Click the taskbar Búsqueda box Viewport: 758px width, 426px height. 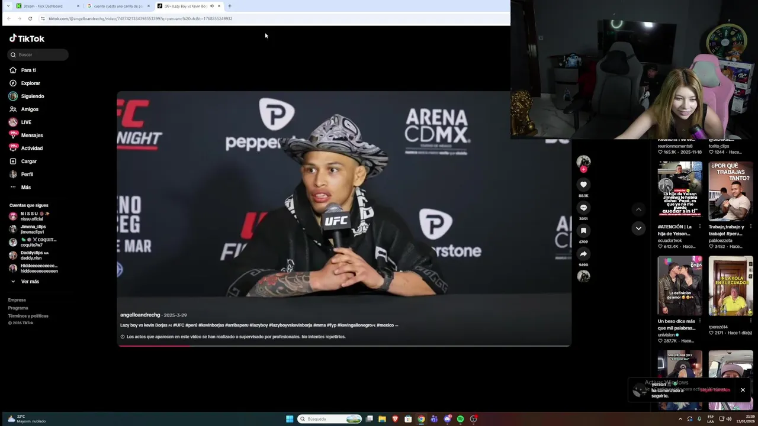tap(330, 419)
